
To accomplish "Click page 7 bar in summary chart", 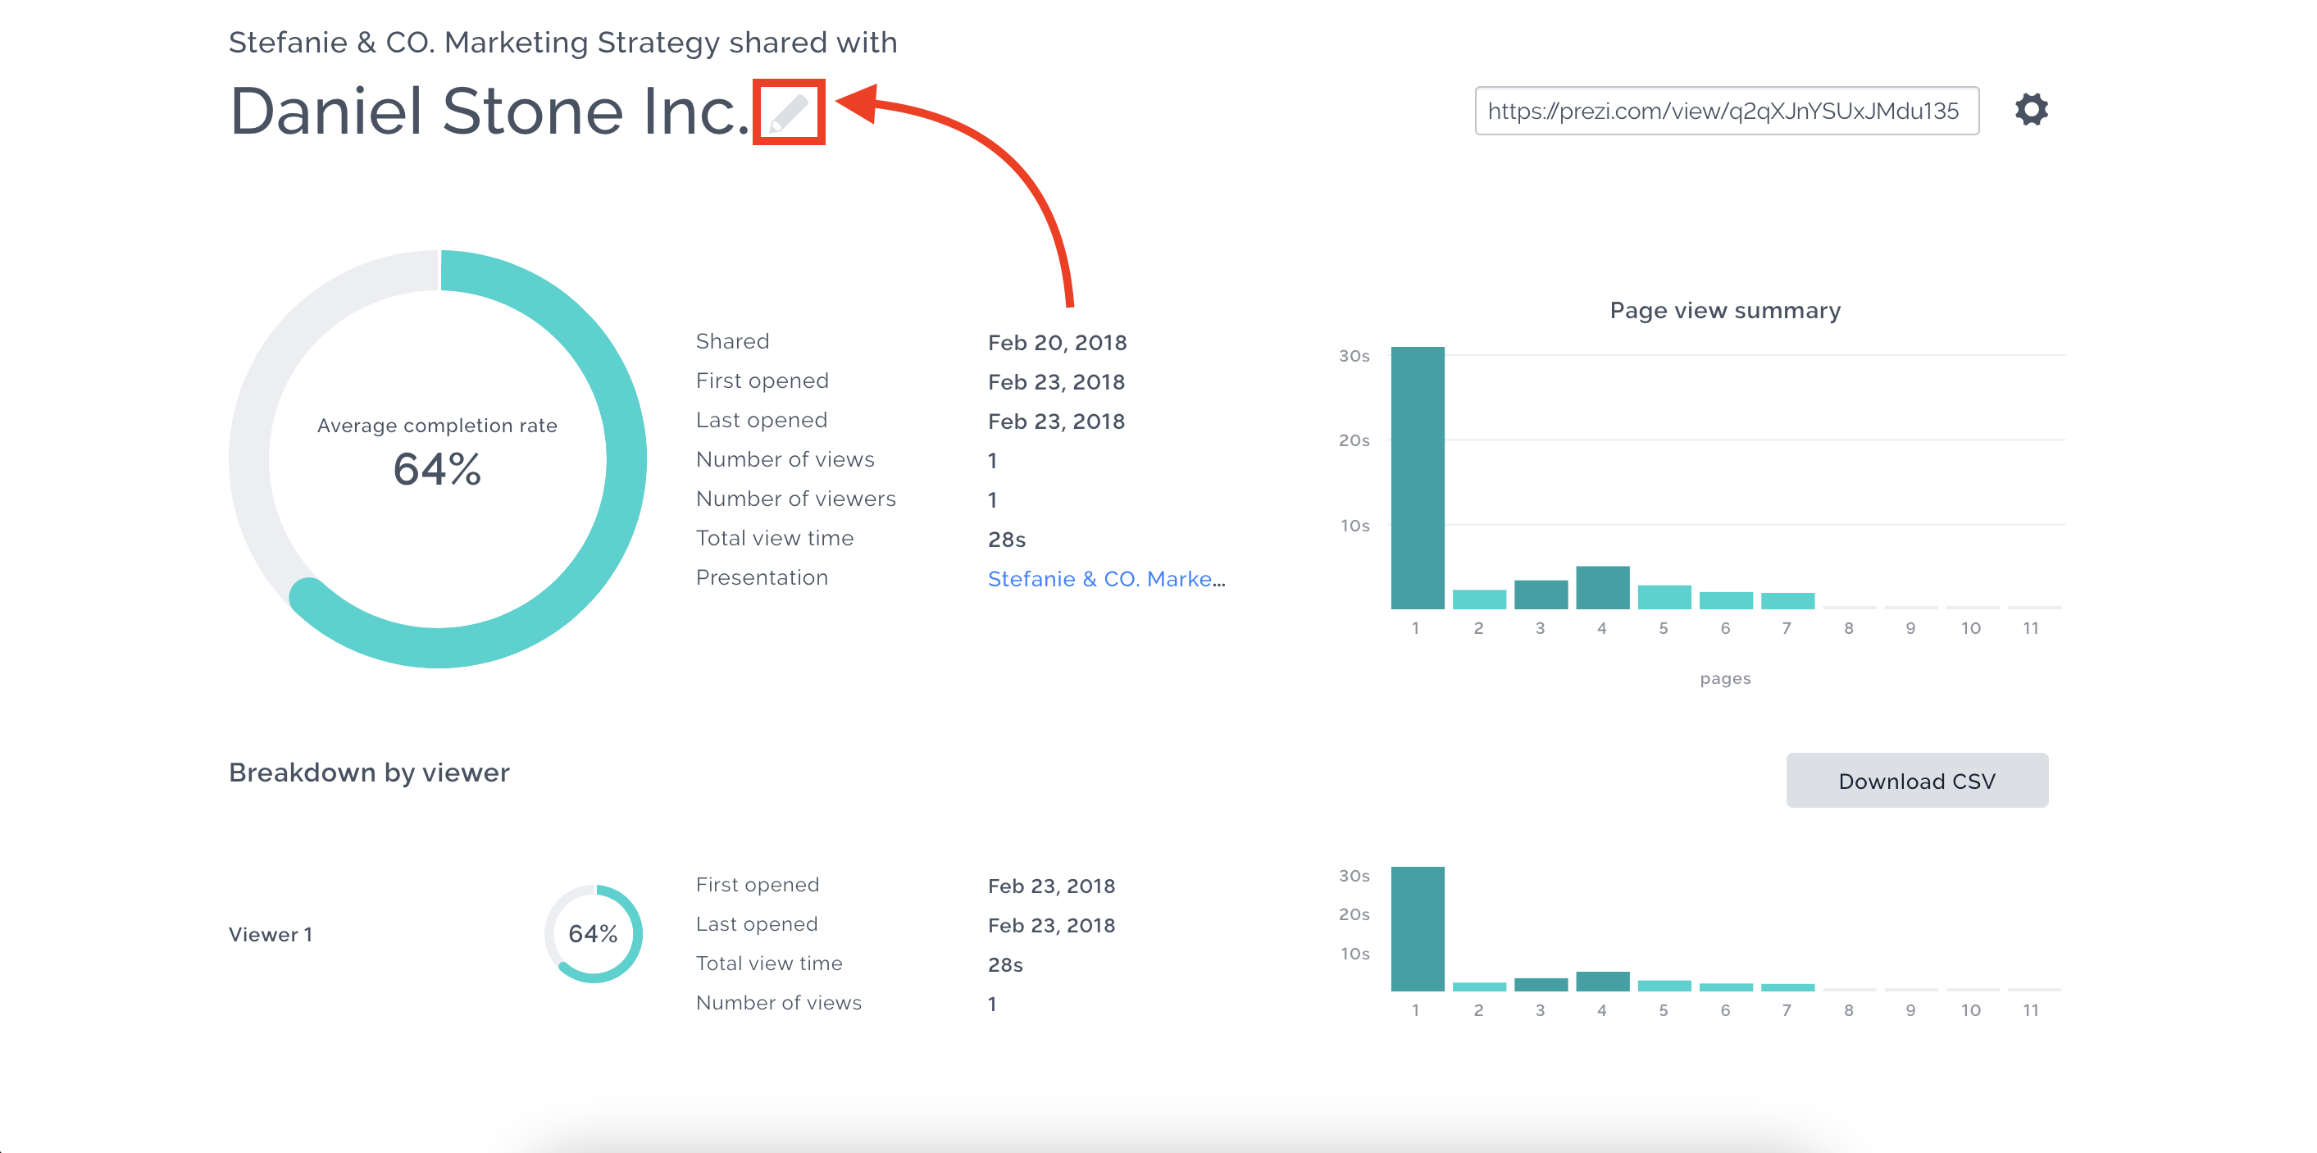I will 1787,601.
